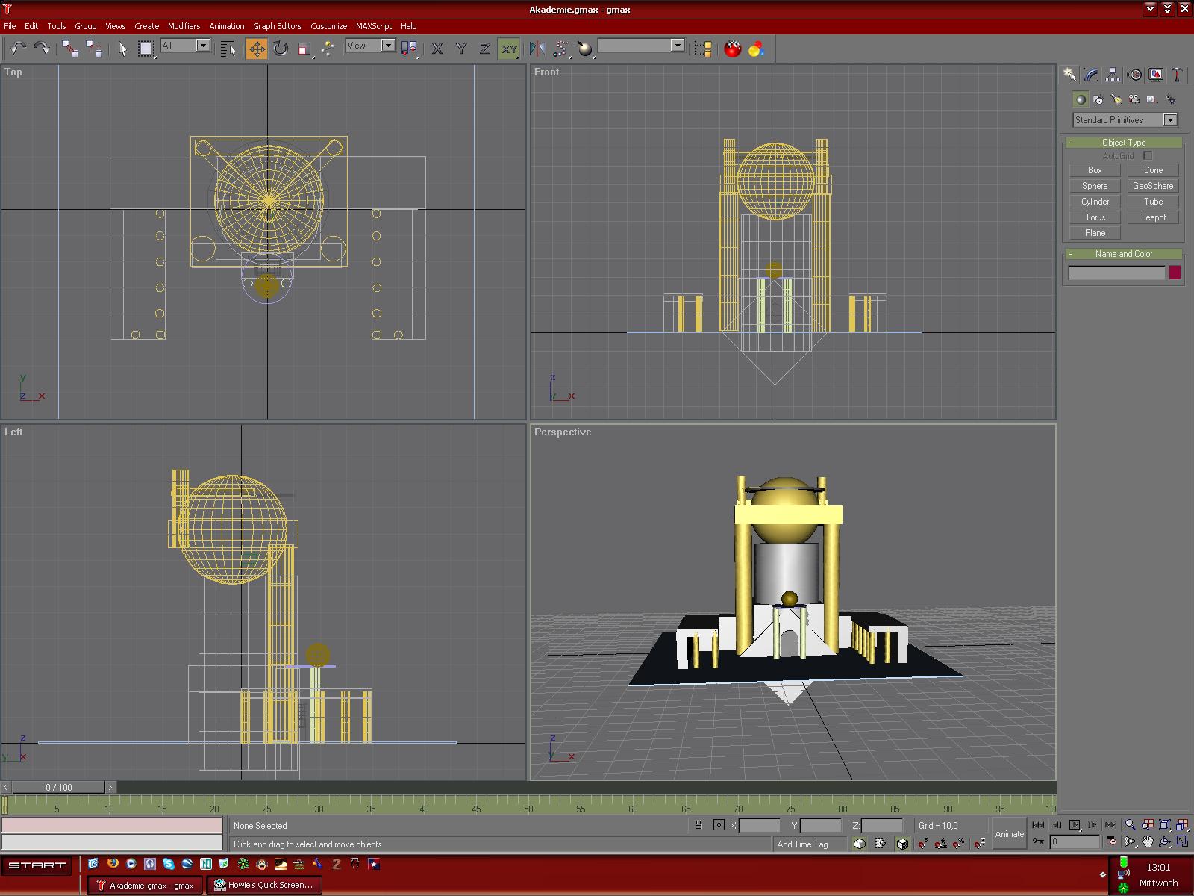Screen dimensions: 1194x896
Task: Click the Mirror Selected Objects icon
Action: tap(537, 49)
